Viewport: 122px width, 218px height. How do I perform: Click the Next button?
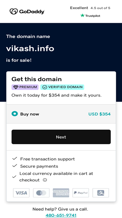(x=61, y=137)
